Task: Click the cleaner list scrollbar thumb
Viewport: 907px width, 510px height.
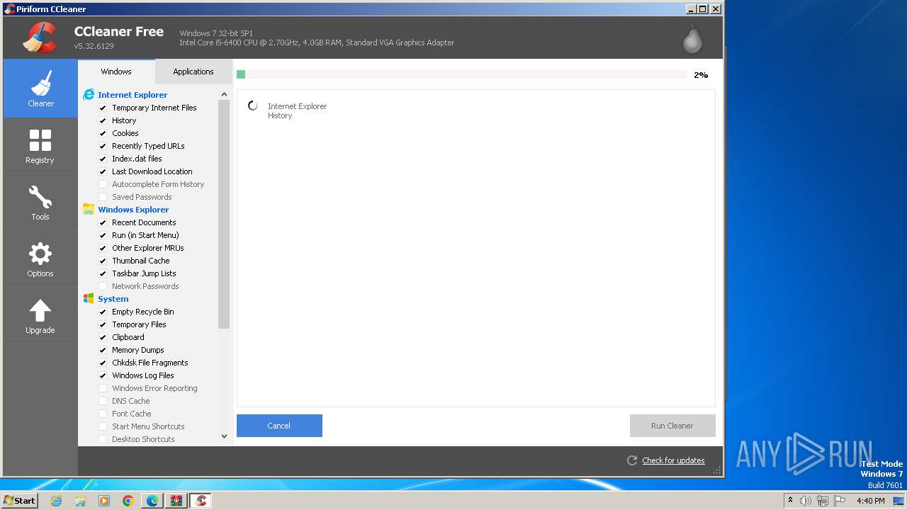Action: point(224,214)
